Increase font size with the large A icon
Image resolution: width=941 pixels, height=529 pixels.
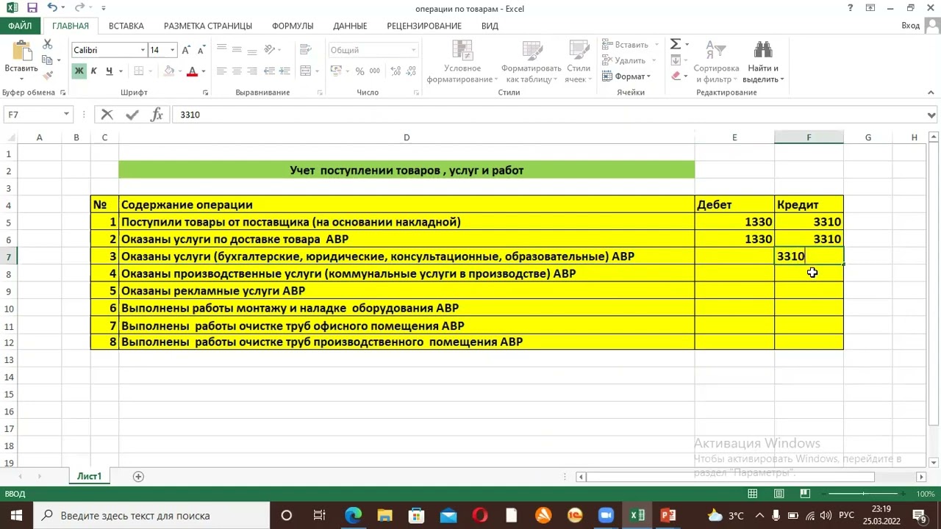[x=186, y=50]
